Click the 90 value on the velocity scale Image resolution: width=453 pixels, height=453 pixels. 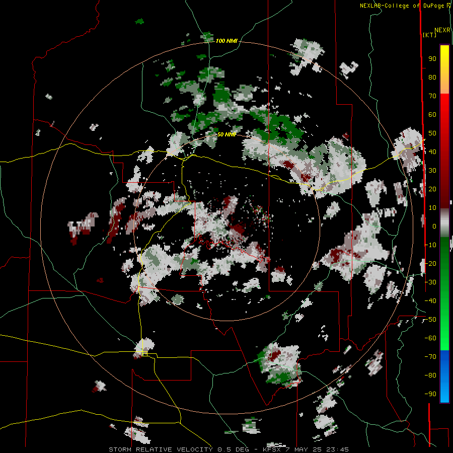tap(432, 59)
